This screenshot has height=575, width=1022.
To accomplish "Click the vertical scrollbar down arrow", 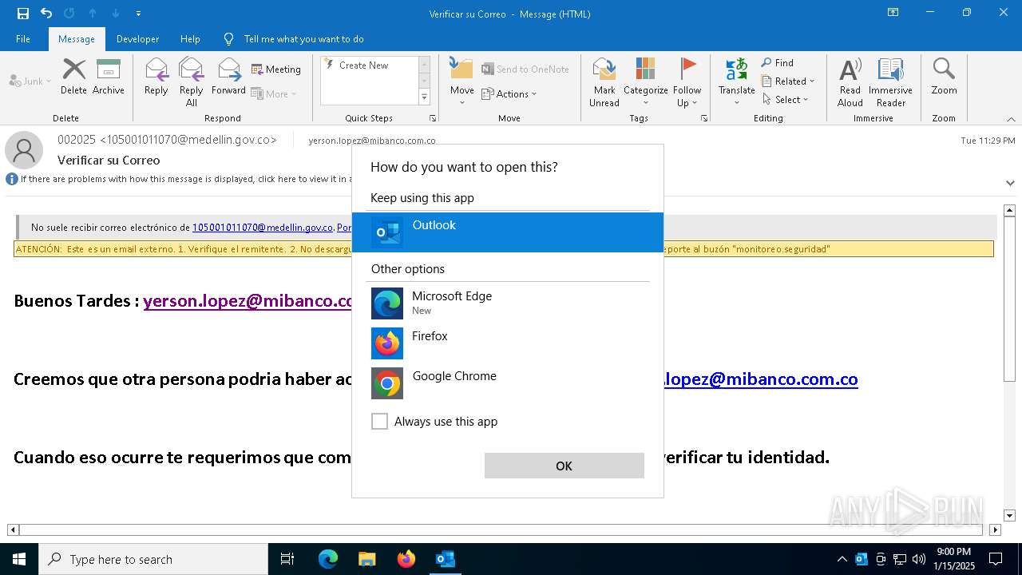I will [x=1009, y=515].
